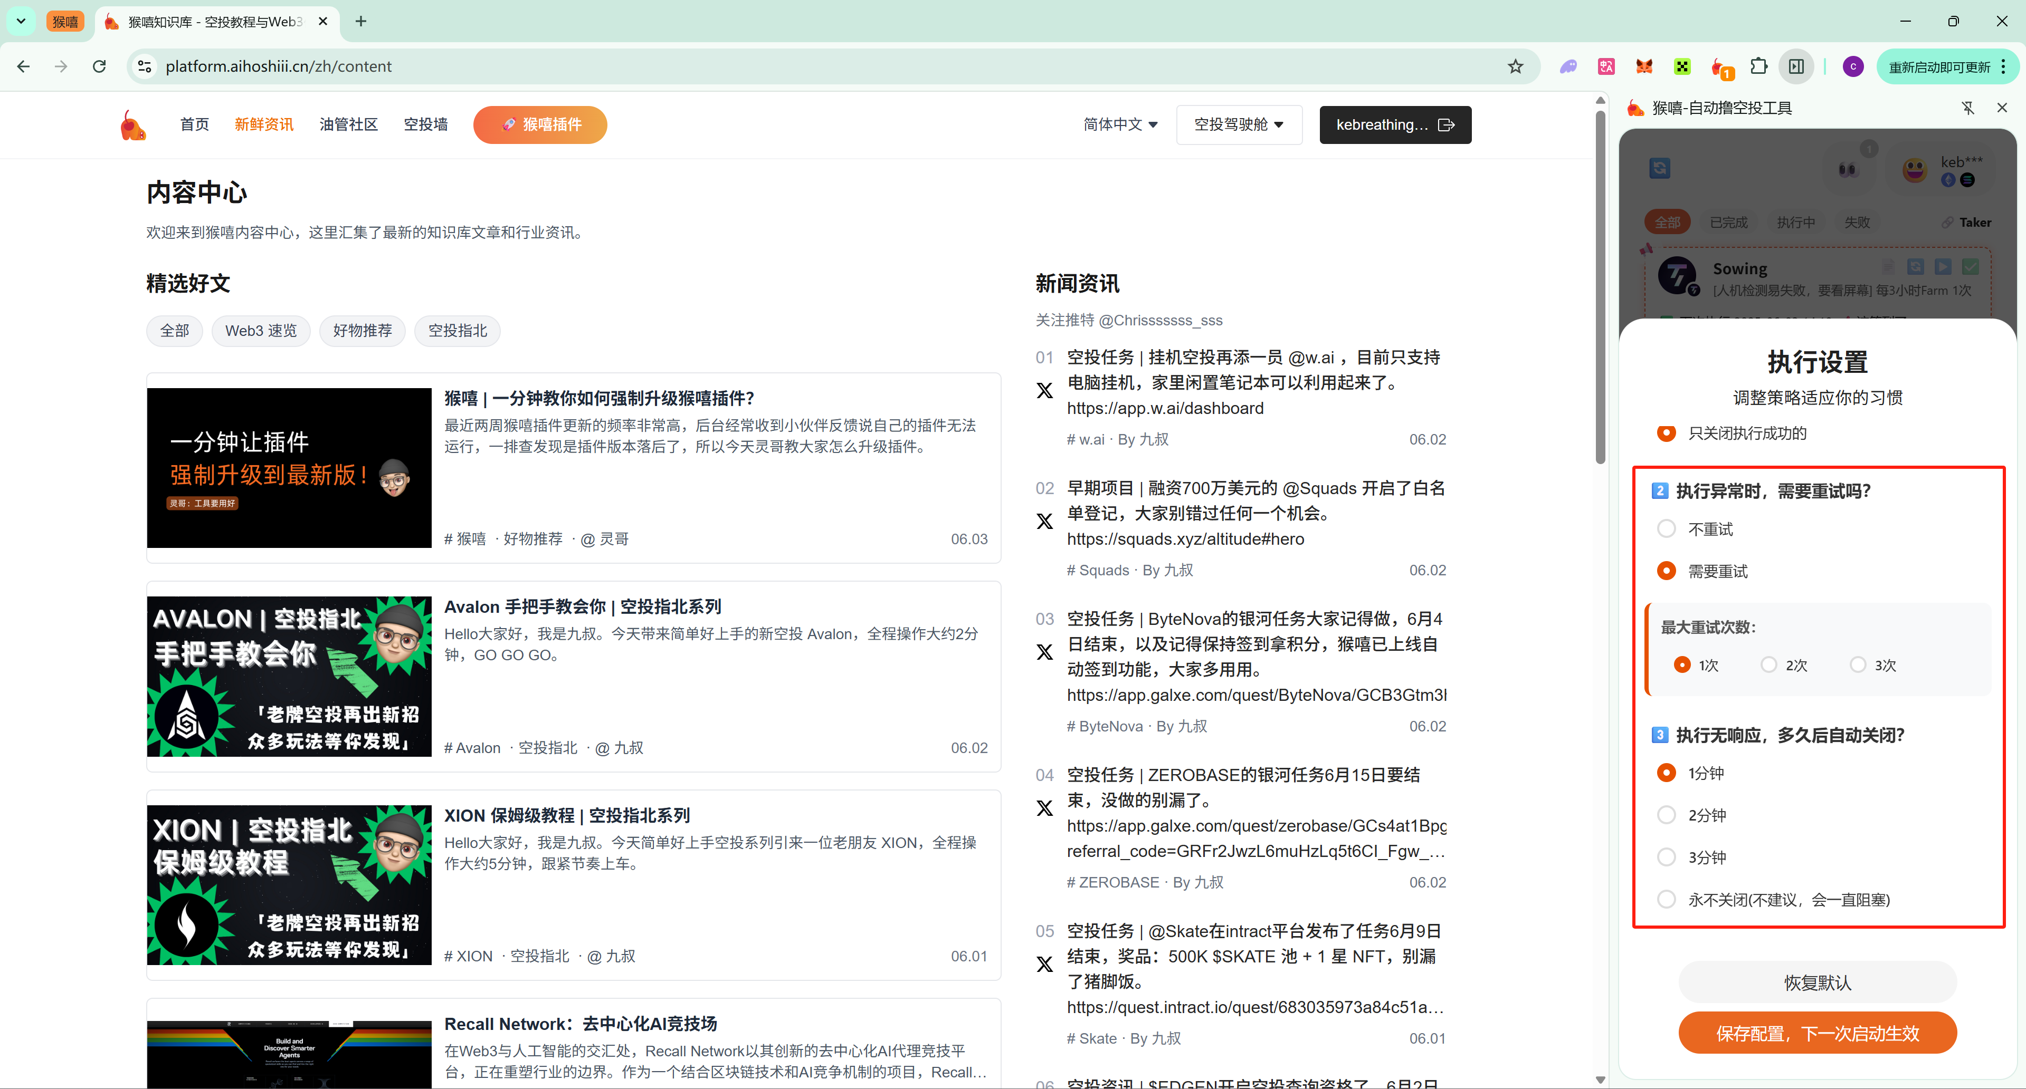2026x1089 pixels.
Task: Click the X icon beside news item 04
Action: 1044,808
